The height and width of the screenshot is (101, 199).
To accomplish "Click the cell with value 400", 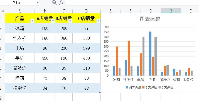I will tap(87, 58).
